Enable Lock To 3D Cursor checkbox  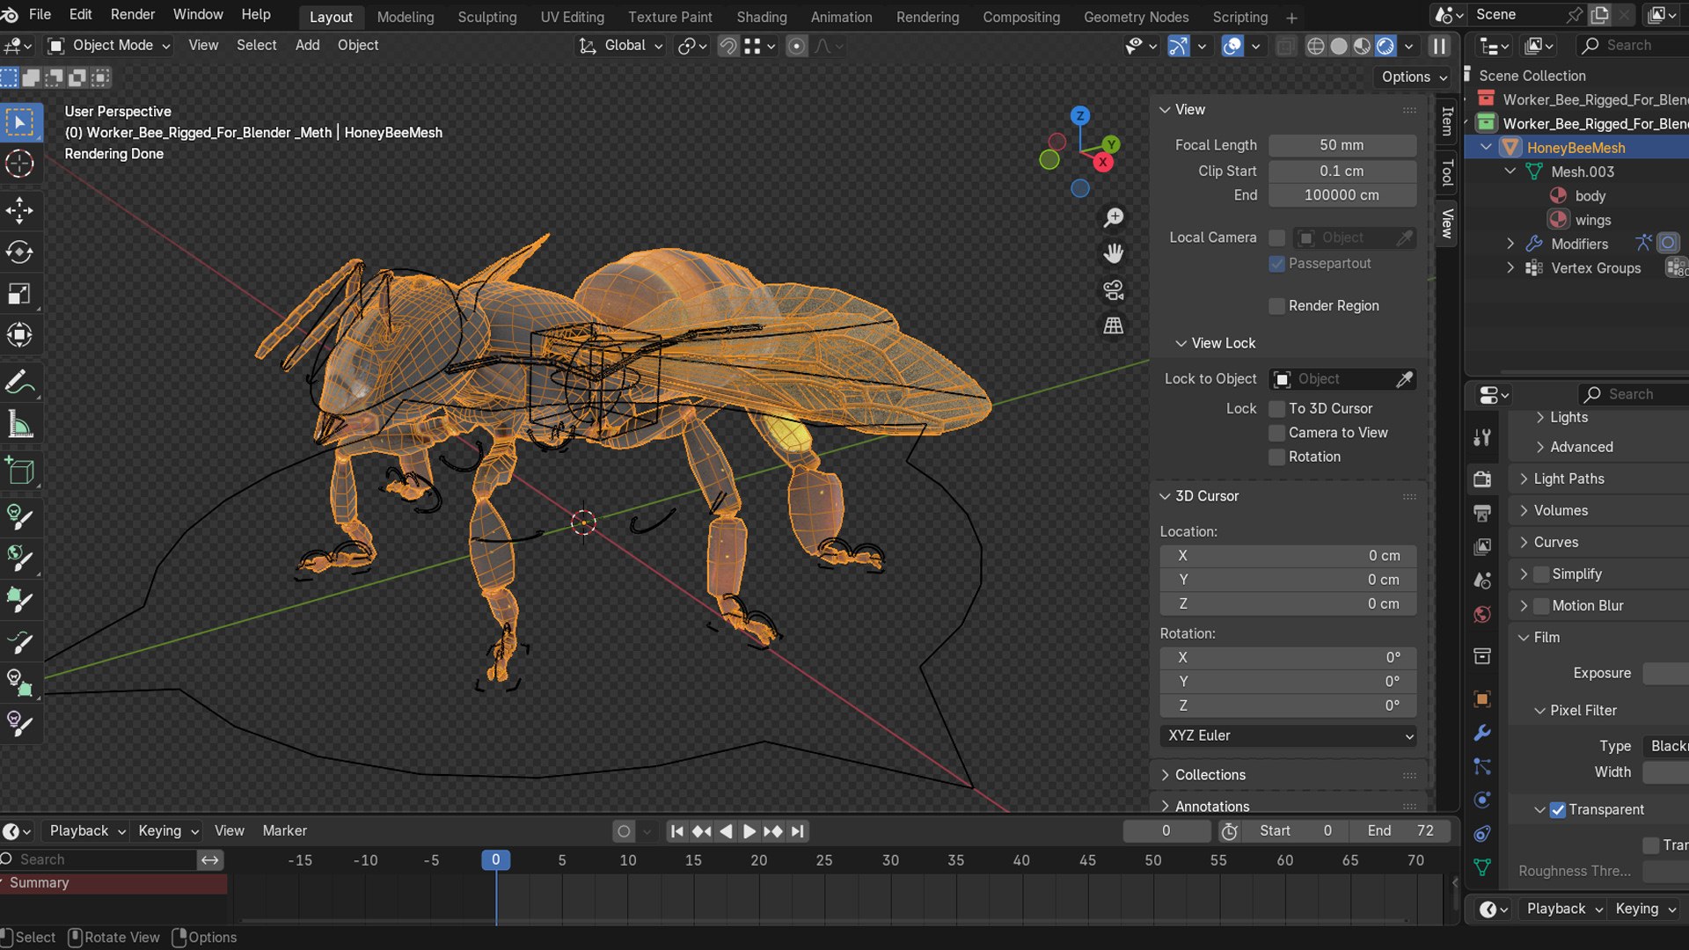point(1276,409)
